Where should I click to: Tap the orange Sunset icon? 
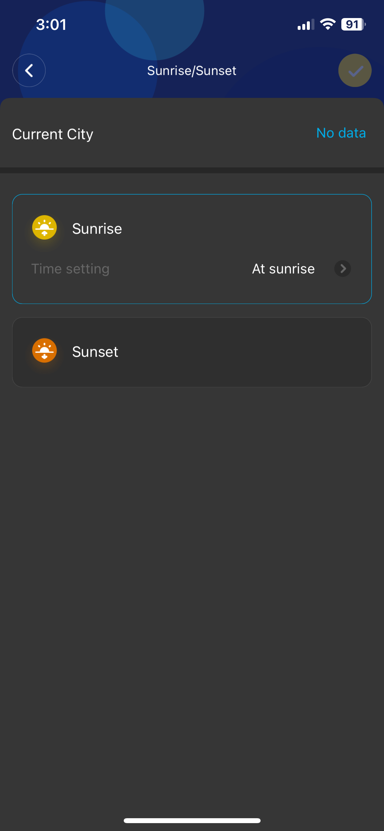[44, 351]
